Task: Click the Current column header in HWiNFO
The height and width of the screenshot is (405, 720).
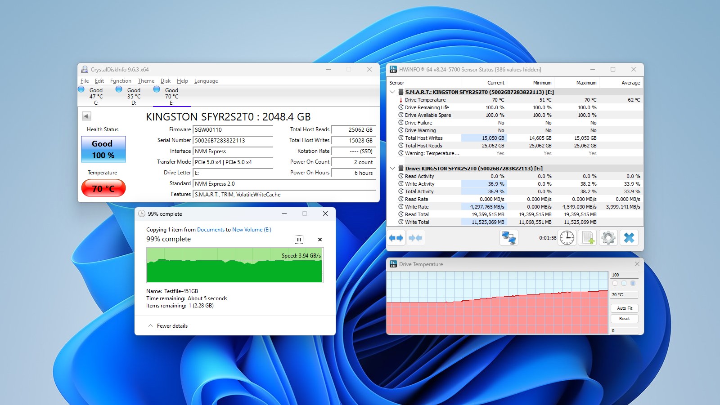Action: tap(484, 83)
